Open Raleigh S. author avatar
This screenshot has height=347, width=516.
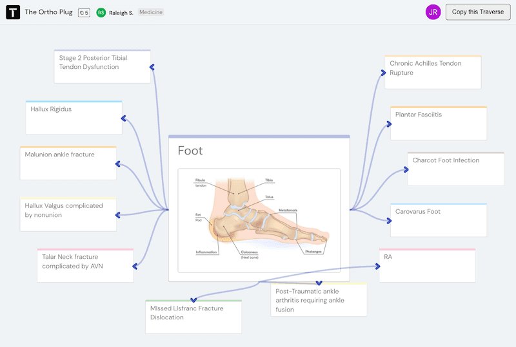coord(101,12)
